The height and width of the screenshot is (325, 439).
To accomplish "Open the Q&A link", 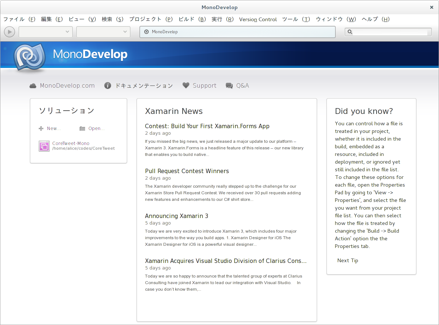I will coord(243,86).
